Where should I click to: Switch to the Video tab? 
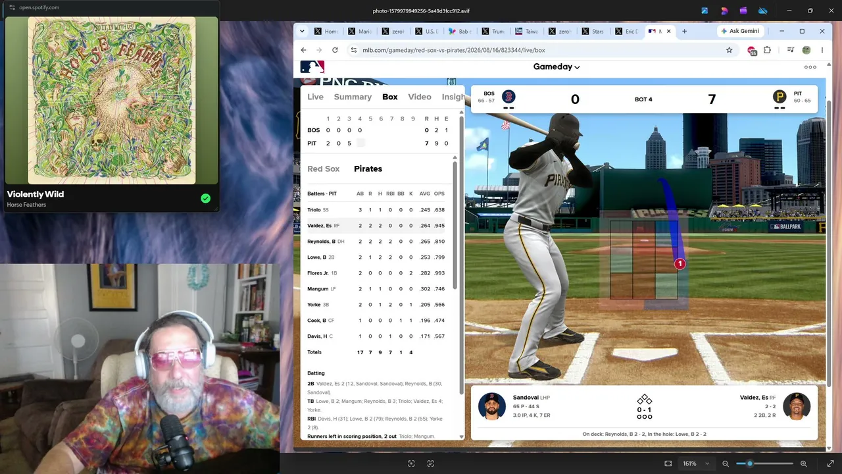pyautogui.click(x=420, y=97)
